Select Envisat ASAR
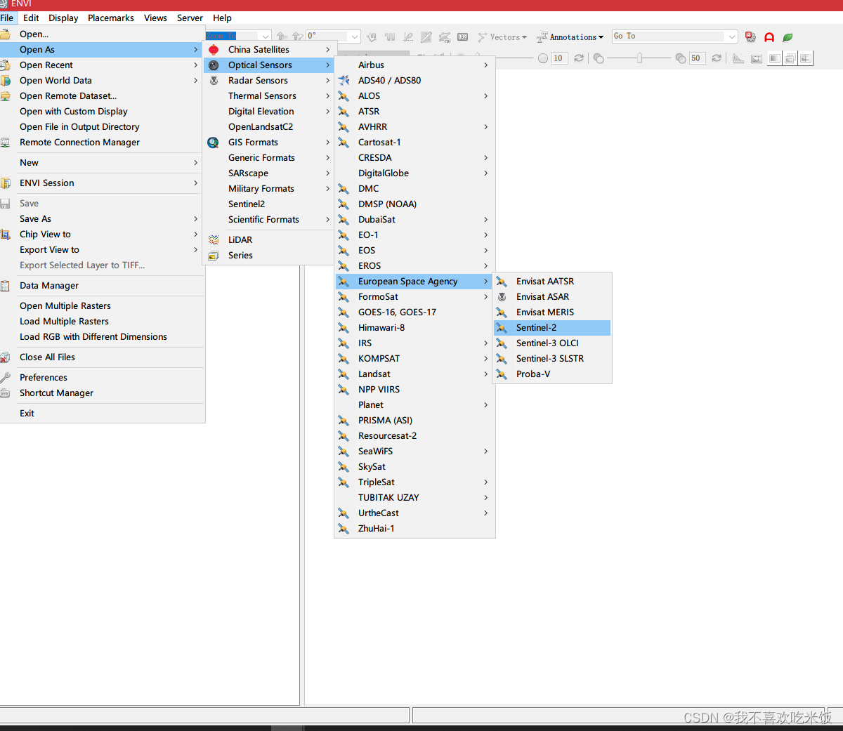Screen dimensions: 843x731 pos(552,296)
